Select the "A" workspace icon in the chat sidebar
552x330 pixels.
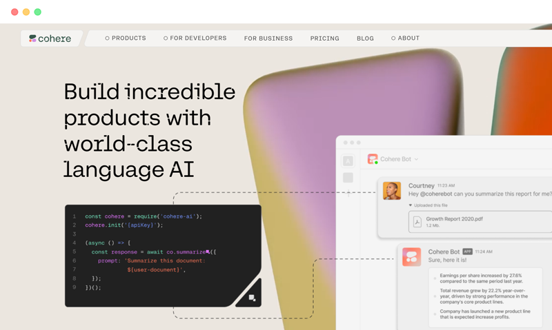click(x=348, y=161)
